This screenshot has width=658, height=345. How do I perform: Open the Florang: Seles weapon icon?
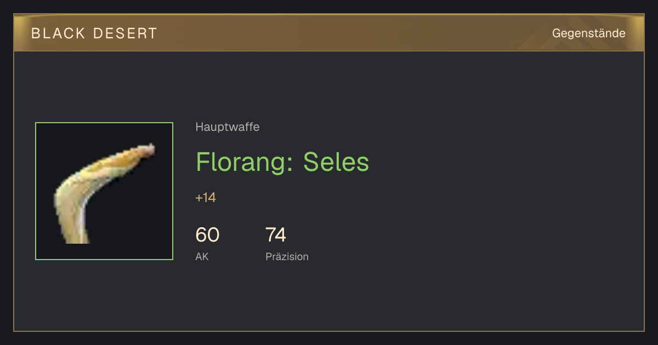pos(104,191)
